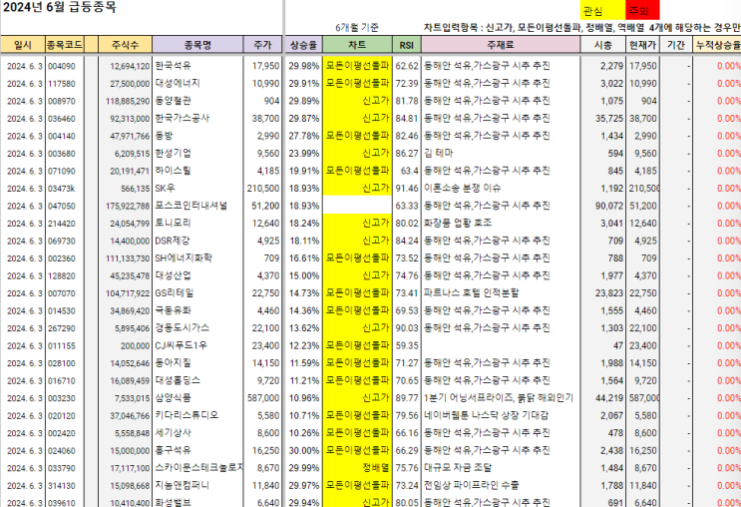Select stock name 포스코인터내셔널

190,206
